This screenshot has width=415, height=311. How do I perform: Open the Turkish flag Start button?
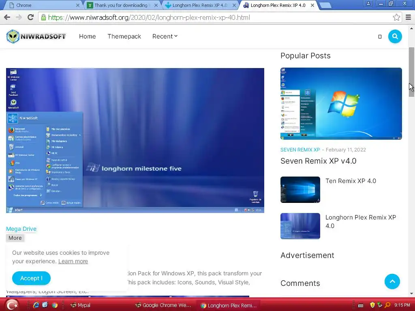tap(11, 305)
